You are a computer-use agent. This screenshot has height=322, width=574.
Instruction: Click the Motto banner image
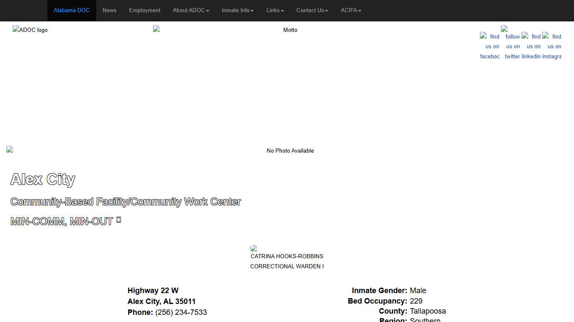pos(290,30)
